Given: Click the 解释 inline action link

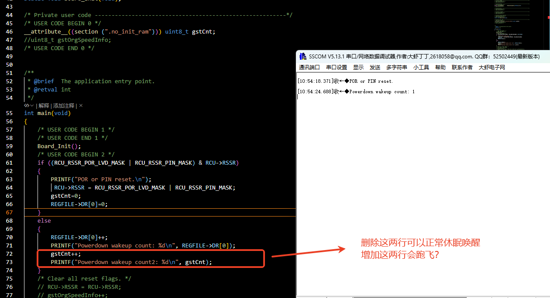Looking at the screenshot, I should (44, 105).
